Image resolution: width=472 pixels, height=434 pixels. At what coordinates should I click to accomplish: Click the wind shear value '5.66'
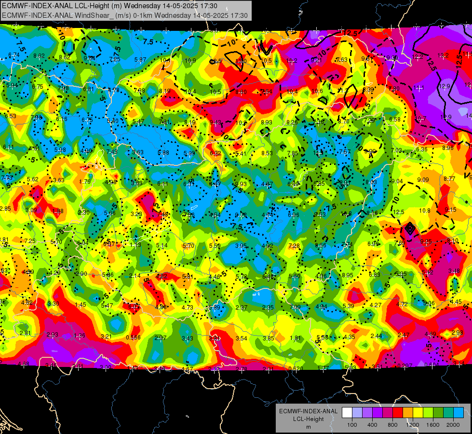pos(109,213)
